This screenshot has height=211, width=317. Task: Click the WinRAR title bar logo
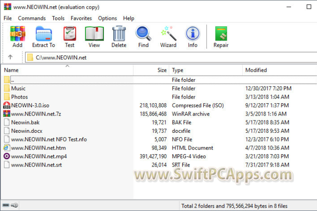(7, 7)
